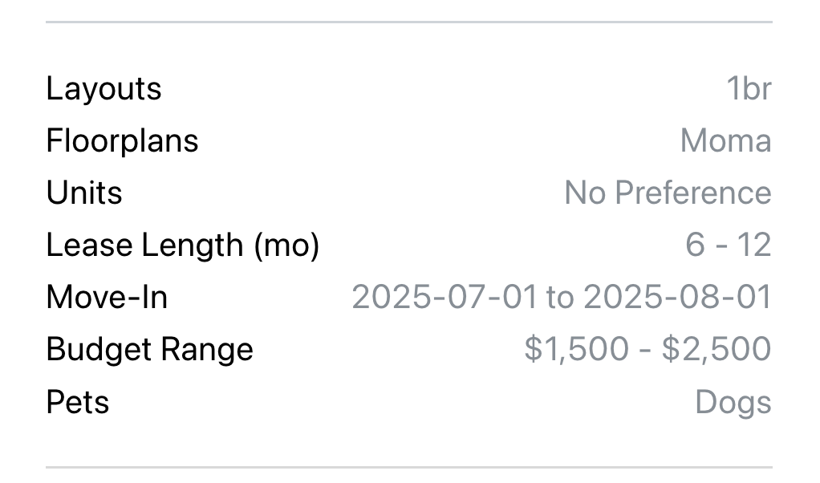This screenshot has height=483, width=820.
Task: Edit the move-in start date 2025-07-01
Action: click(445, 298)
